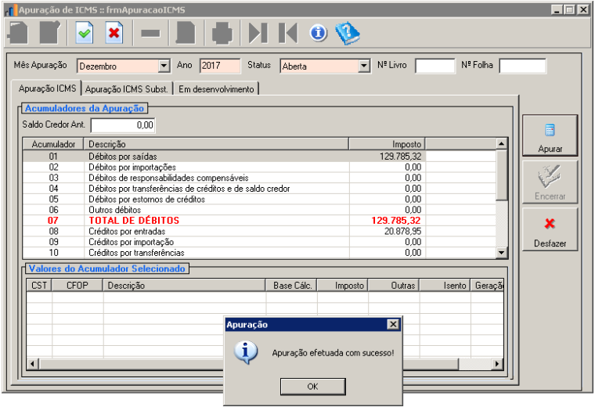Close the Apuração message dialog
595x407 pixels.
click(x=393, y=324)
